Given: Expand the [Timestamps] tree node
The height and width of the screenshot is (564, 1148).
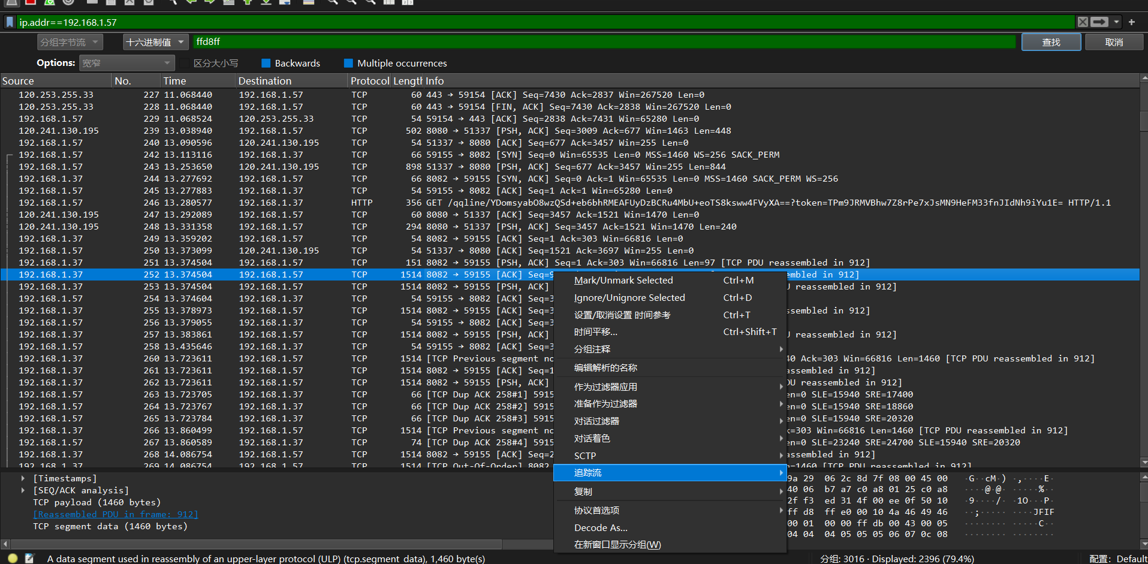Looking at the screenshot, I should [x=23, y=478].
